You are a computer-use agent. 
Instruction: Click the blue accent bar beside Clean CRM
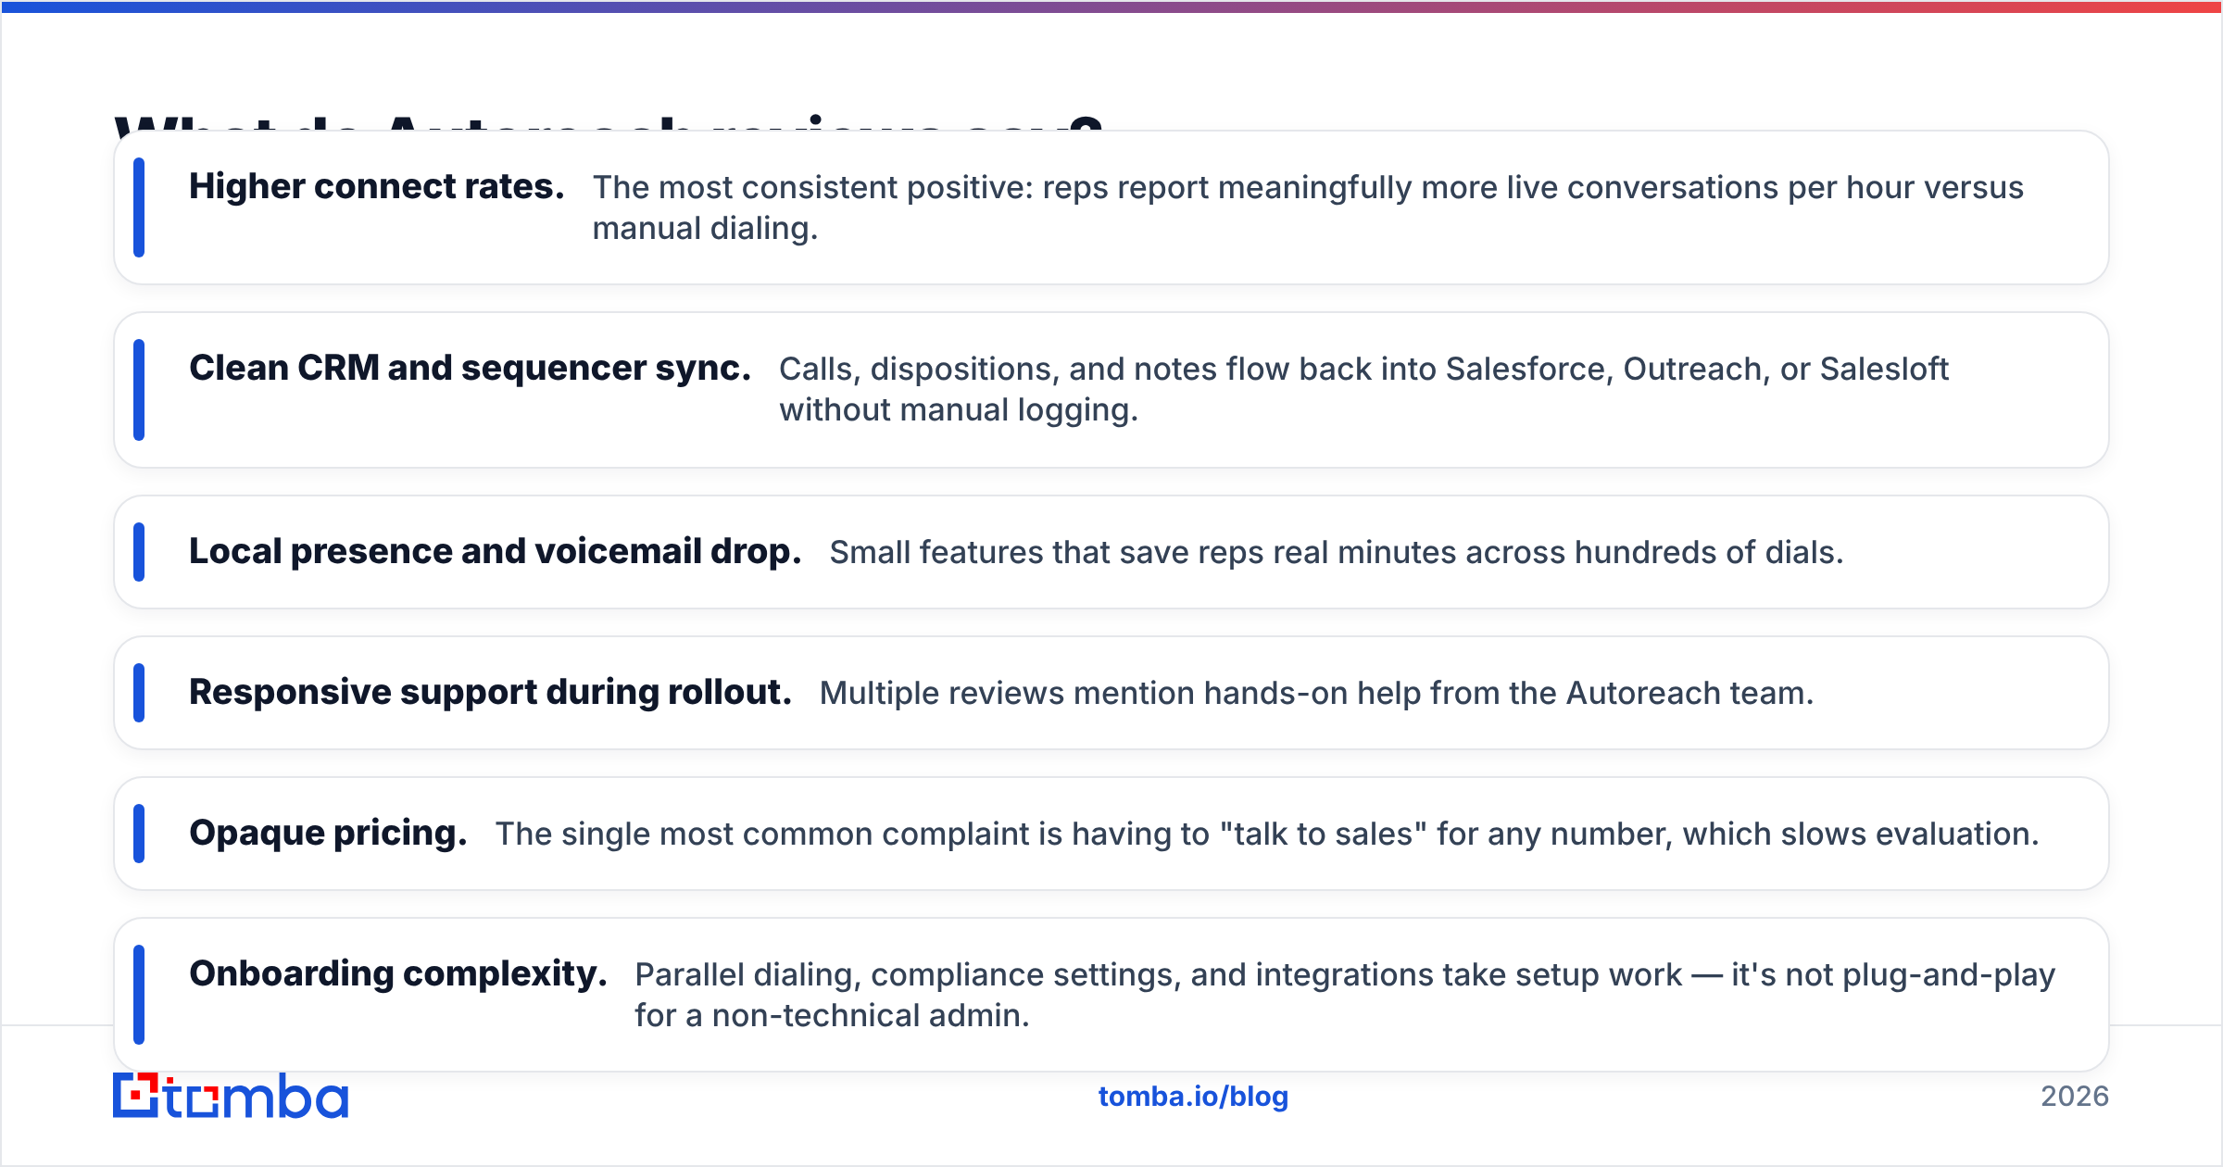pyautogui.click(x=139, y=390)
